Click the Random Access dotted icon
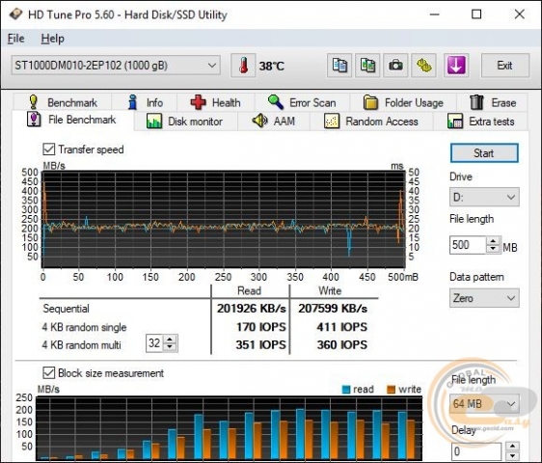This screenshot has width=542, height=463. pyautogui.click(x=332, y=121)
